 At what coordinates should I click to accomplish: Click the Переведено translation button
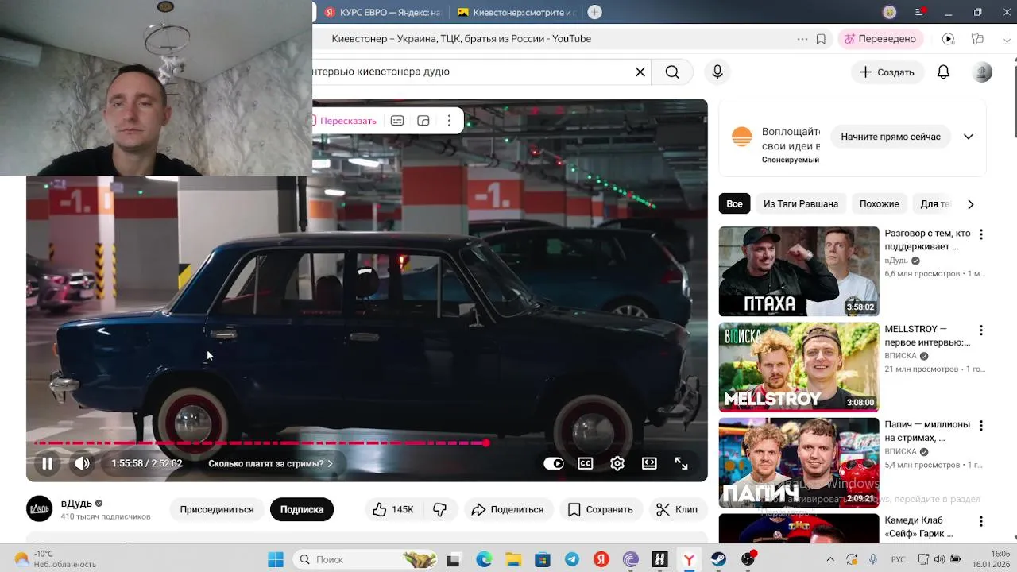880,39
